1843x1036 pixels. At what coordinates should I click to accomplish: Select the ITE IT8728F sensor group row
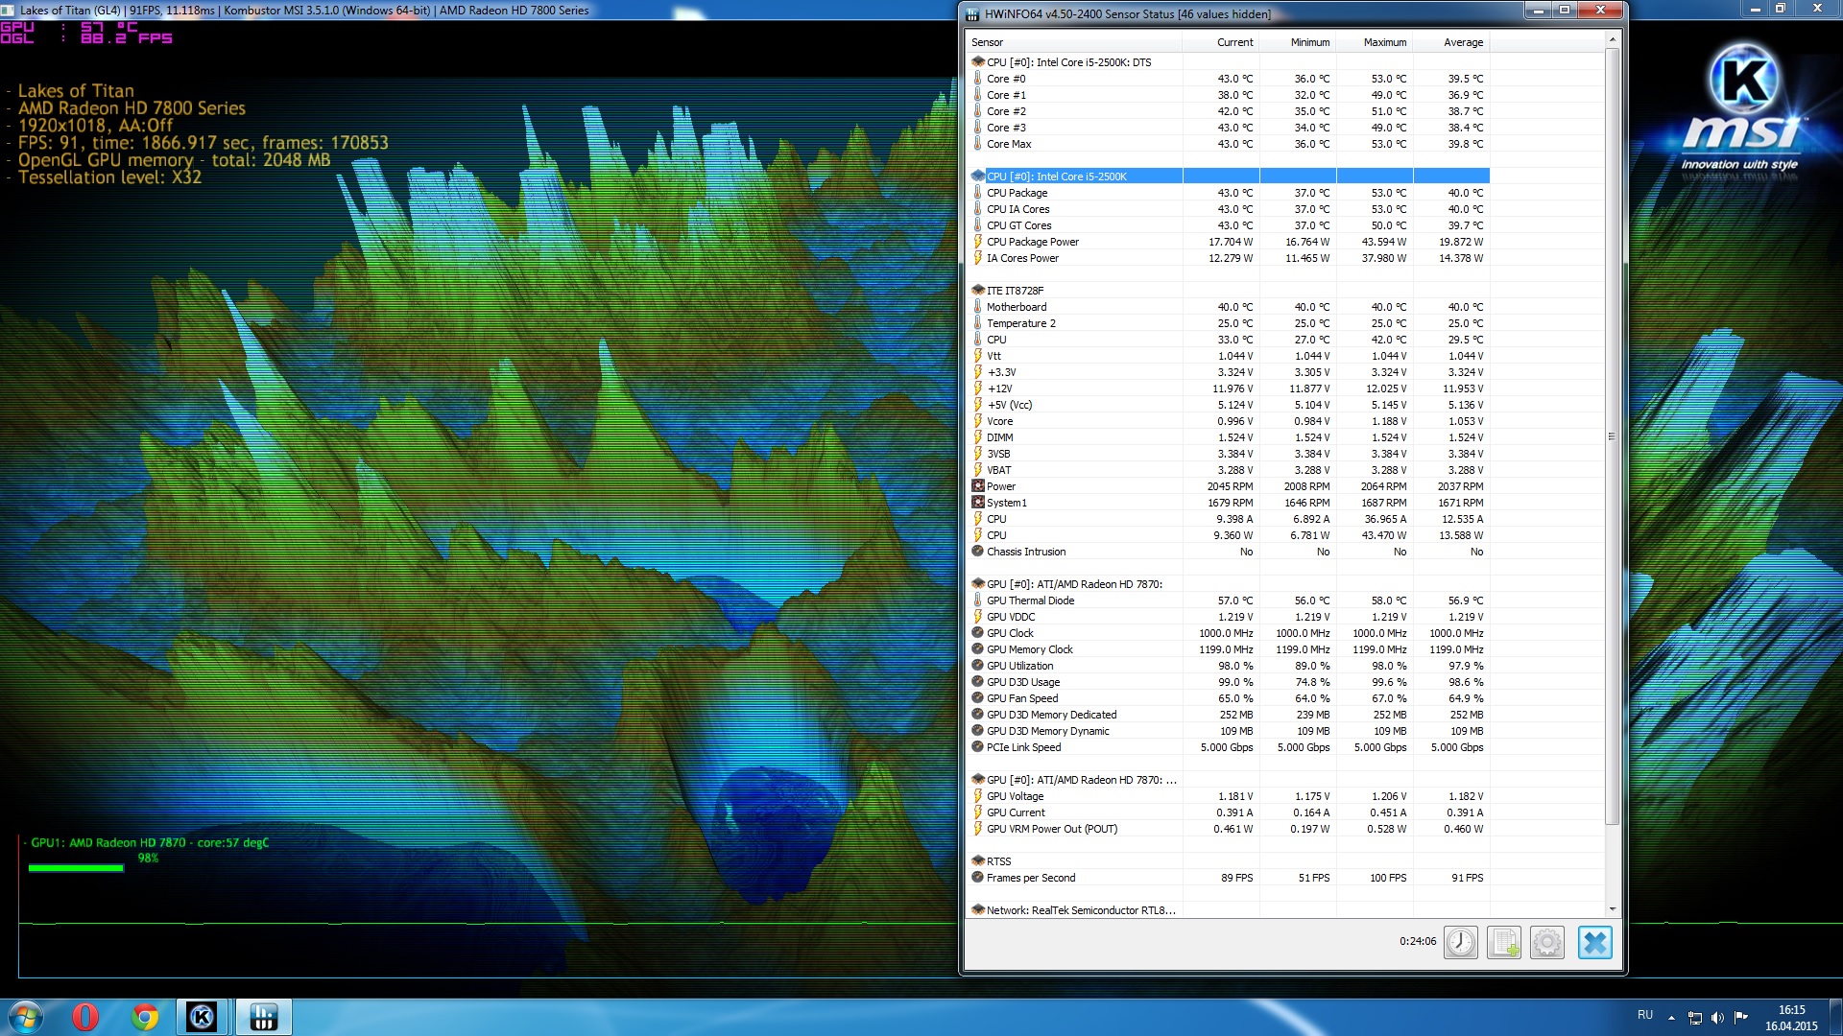[x=1015, y=291]
